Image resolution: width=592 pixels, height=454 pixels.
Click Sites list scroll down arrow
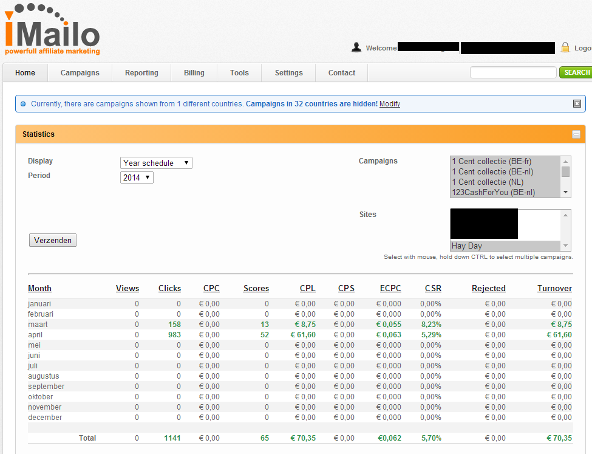click(565, 246)
